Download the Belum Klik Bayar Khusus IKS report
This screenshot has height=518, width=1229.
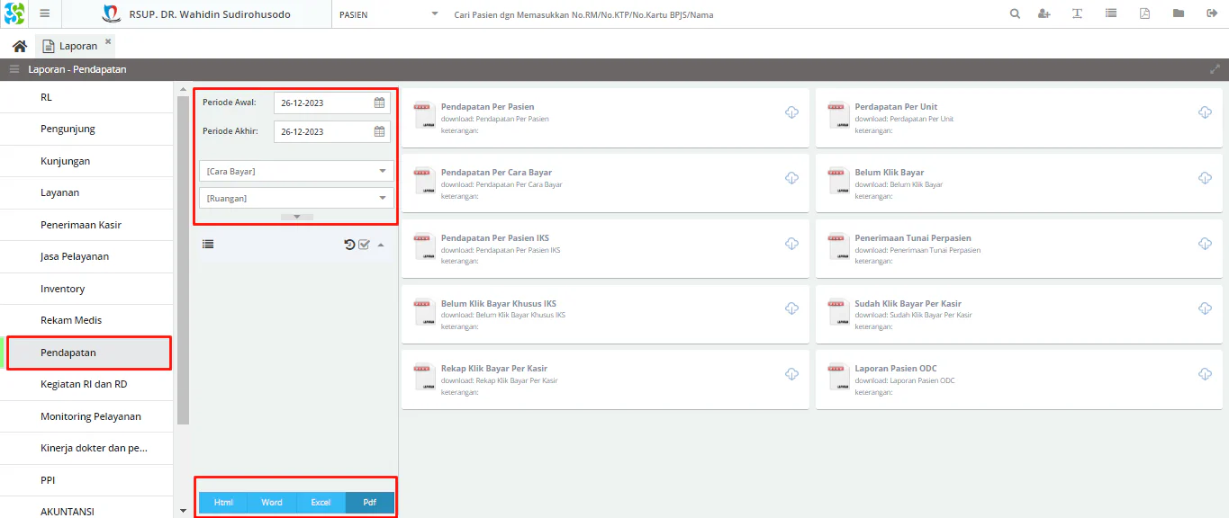click(791, 308)
